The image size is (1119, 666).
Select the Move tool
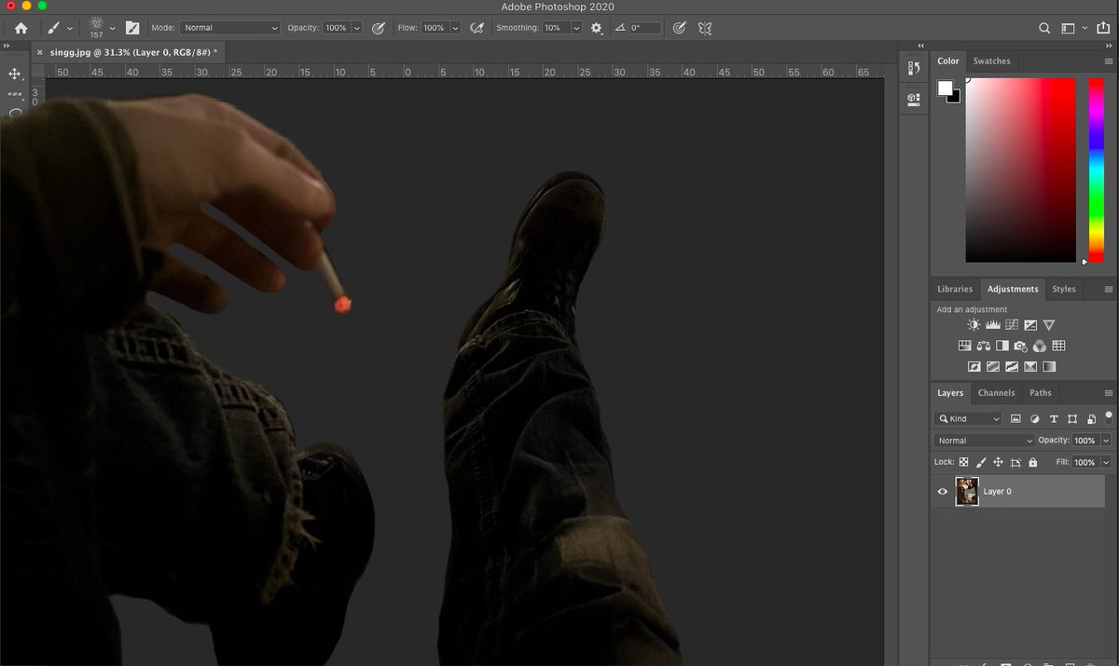click(15, 74)
